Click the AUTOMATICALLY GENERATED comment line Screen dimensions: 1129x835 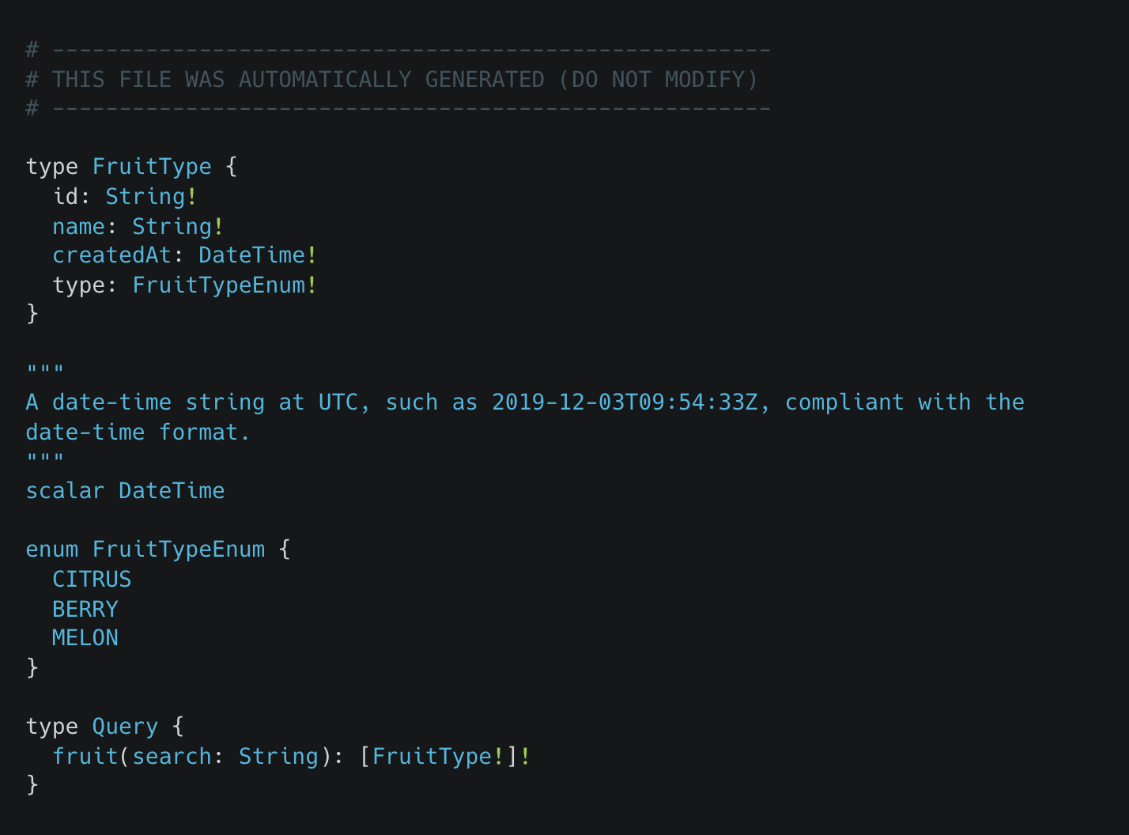point(392,80)
